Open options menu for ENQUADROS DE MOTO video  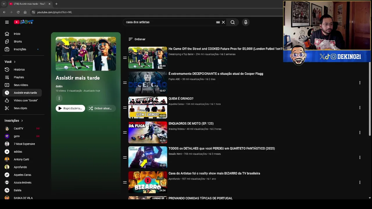tap(360, 133)
